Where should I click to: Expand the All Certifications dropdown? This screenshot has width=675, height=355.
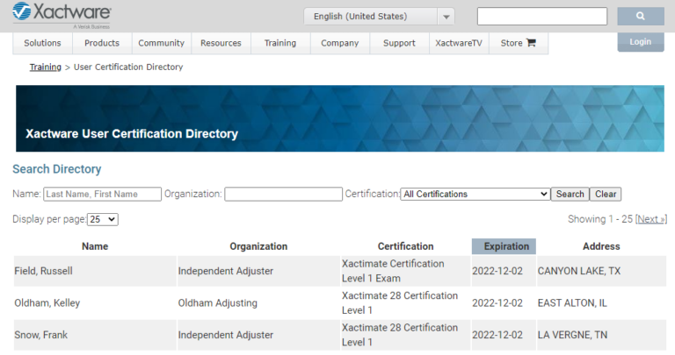pyautogui.click(x=475, y=195)
